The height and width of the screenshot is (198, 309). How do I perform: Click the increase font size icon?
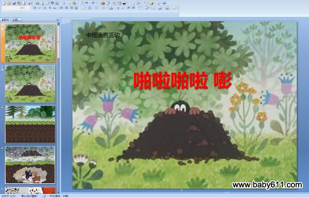click(x=118, y=8)
